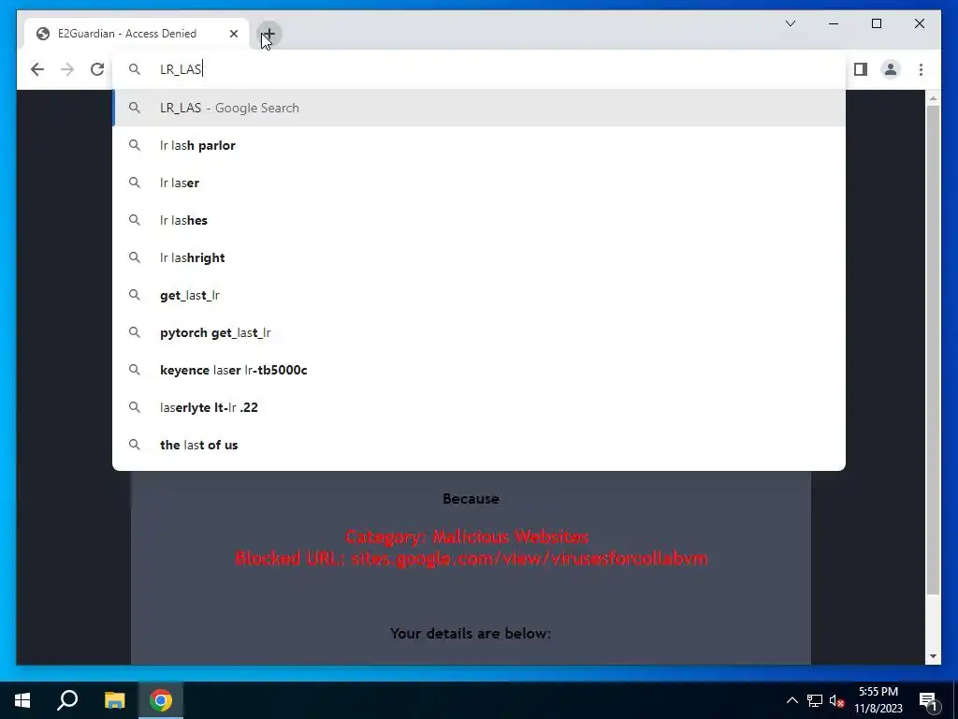Open Windows taskbar search
The height and width of the screenshot is (719, 958).
coord(67,700)
